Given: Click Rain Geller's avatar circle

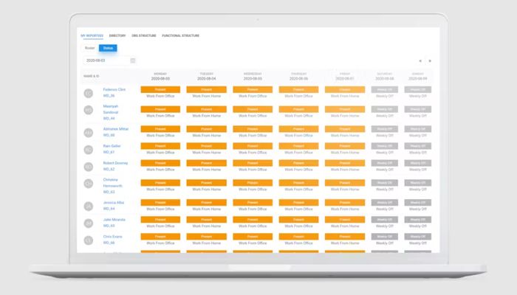Looking at the screenshot, I should [x=89, y=150].
